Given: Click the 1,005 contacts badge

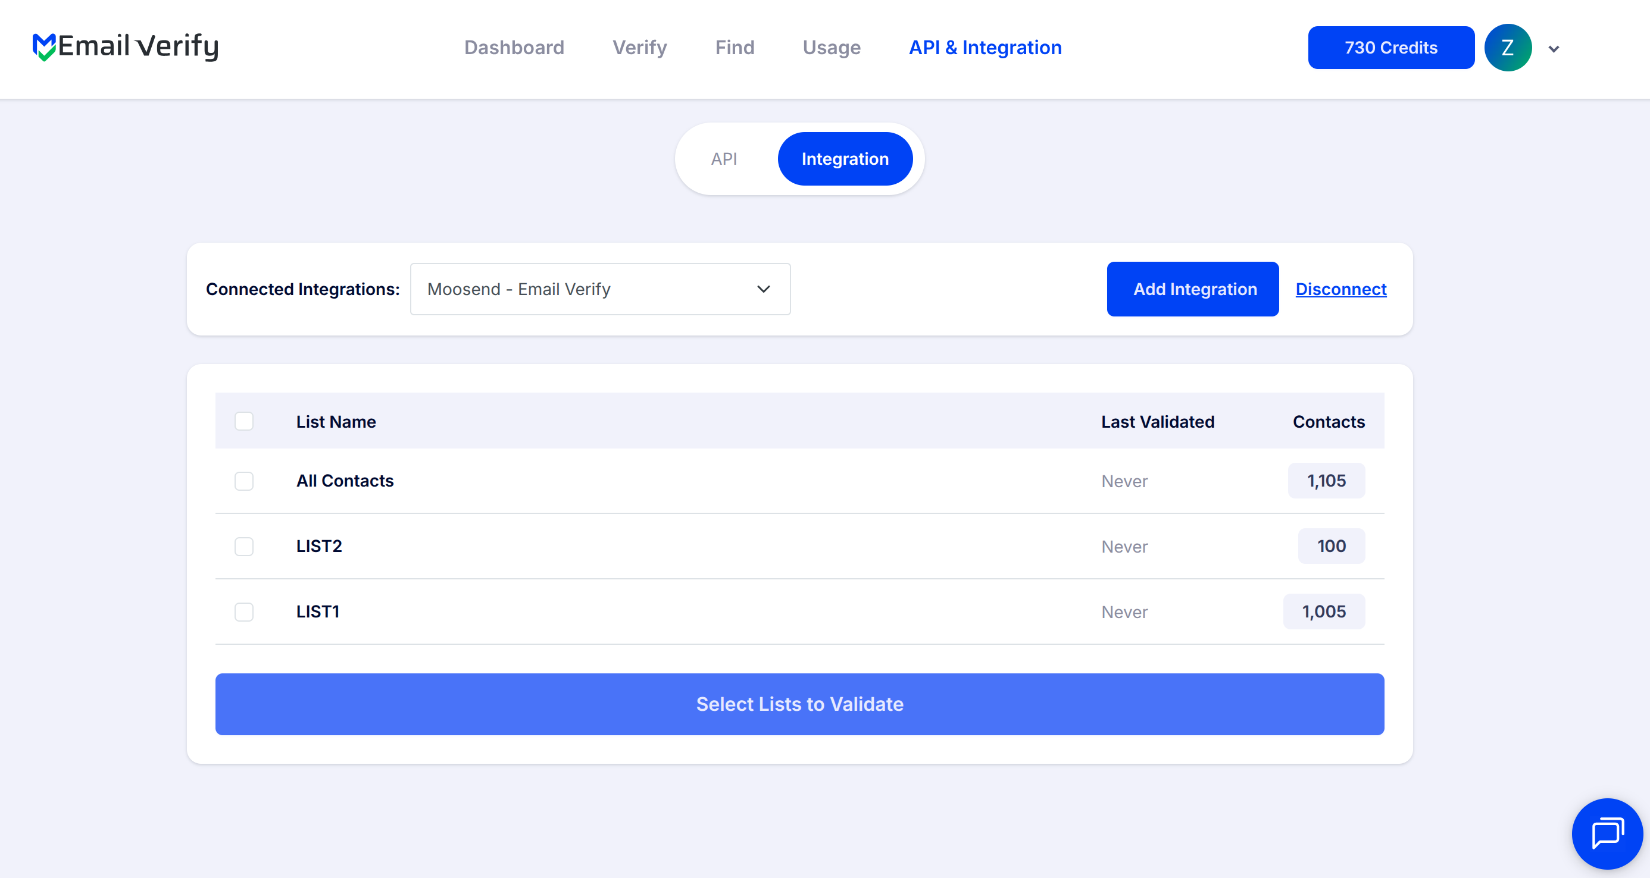Looking at the screenshot, I should point(1324,612).
